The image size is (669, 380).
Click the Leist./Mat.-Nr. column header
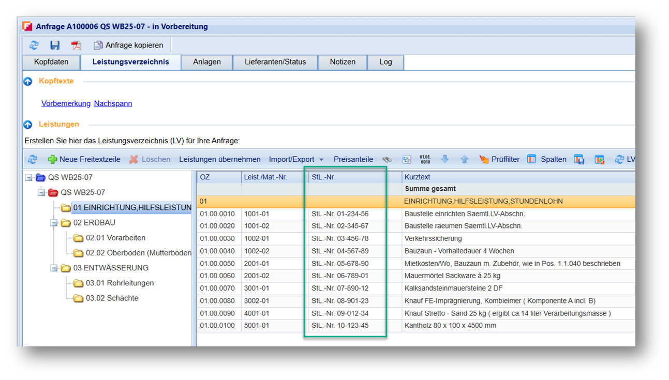click(275, 177)
